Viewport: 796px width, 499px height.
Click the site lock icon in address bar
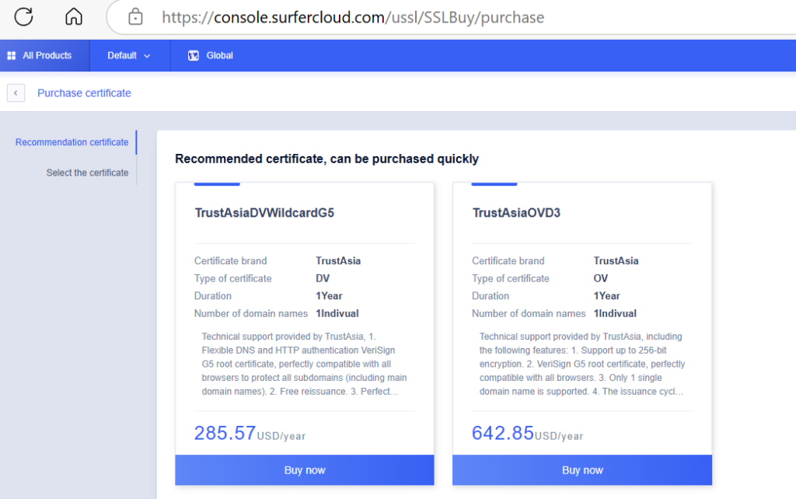[136, 16]
